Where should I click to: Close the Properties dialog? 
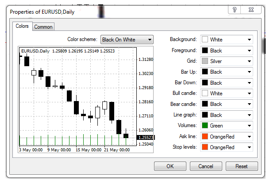[x=251, y=10]
